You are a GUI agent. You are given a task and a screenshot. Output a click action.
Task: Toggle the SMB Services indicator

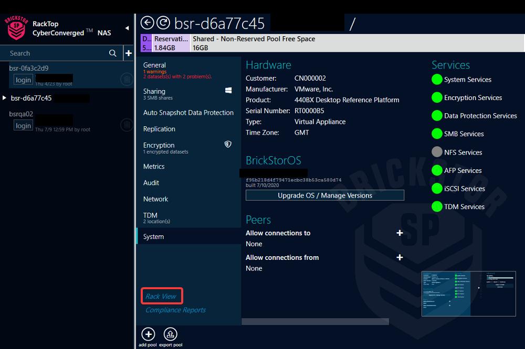click(436, 134)
